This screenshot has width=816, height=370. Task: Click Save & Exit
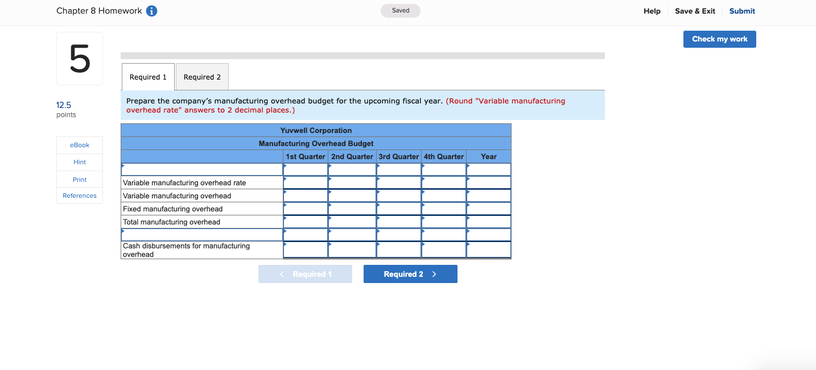point(695,11)
